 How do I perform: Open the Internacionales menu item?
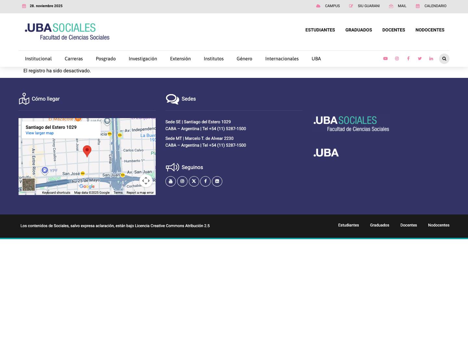[282, 59]
